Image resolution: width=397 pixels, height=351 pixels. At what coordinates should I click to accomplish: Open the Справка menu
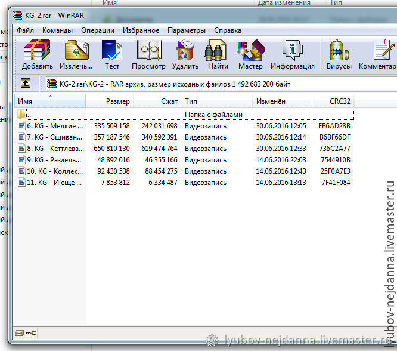pos(228,30)
